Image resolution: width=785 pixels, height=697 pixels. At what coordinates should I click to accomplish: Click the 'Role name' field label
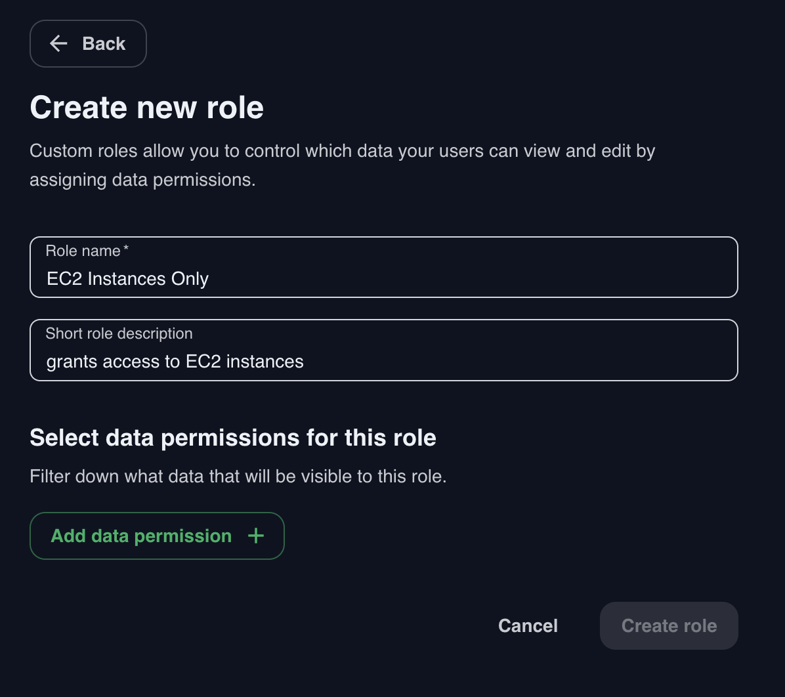[x=83, y=251]
